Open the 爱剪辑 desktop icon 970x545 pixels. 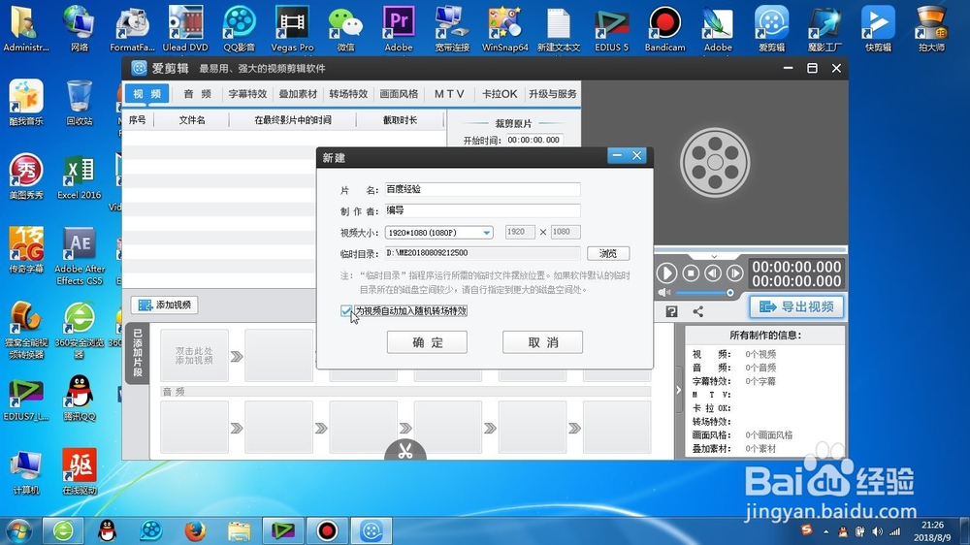coord(771,28)
